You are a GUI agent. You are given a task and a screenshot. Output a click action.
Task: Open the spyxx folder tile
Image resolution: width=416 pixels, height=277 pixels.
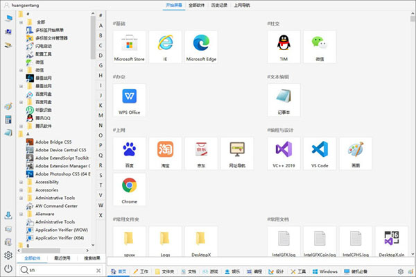point(129,242)
